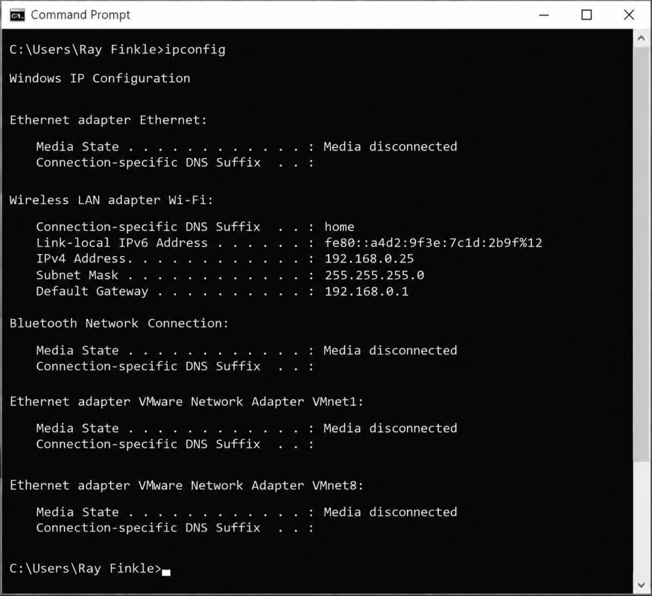Viewport: 652px width, 596px height.
Task: Close the Command Prompt window
Action: (x=628, y=15)
